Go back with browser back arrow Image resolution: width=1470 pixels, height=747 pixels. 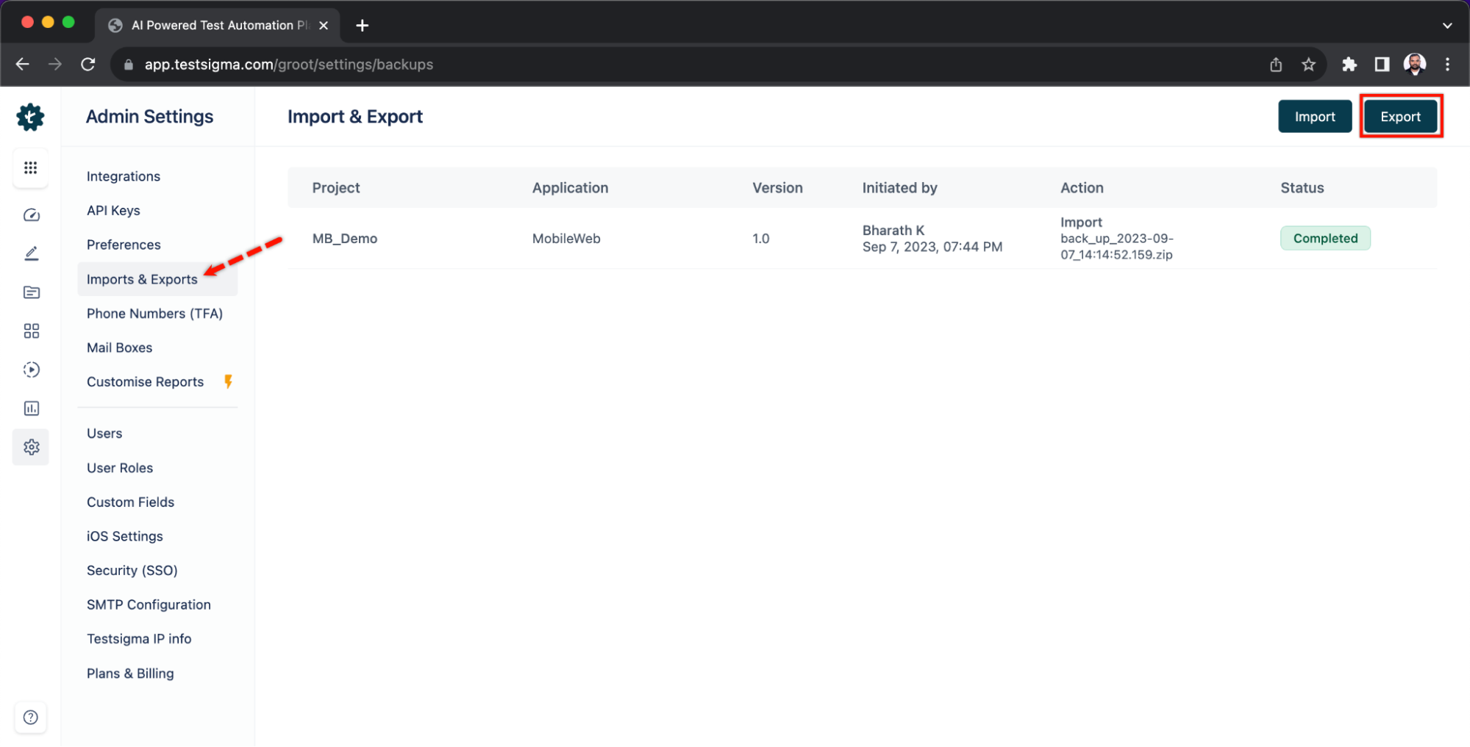tap(23, 65)
